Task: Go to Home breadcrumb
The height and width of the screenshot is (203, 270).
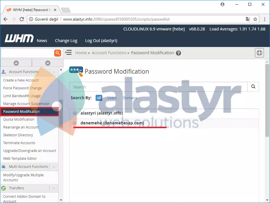Action: tap(81, 53)
